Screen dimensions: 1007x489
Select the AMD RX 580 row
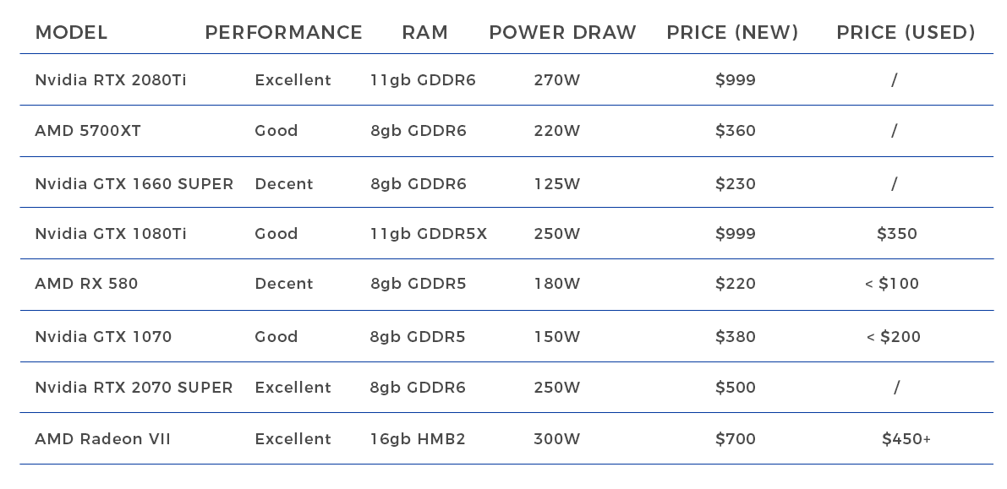pyautogui.click(x=86, y=284)
